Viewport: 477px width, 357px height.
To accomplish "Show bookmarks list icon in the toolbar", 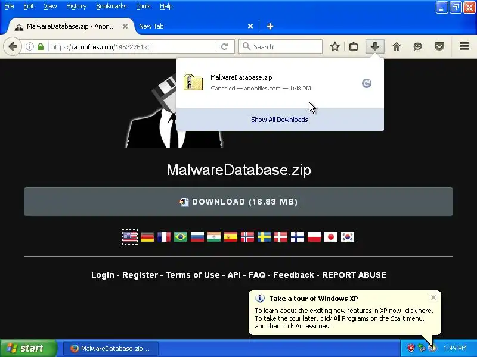I will pos(354,47).
